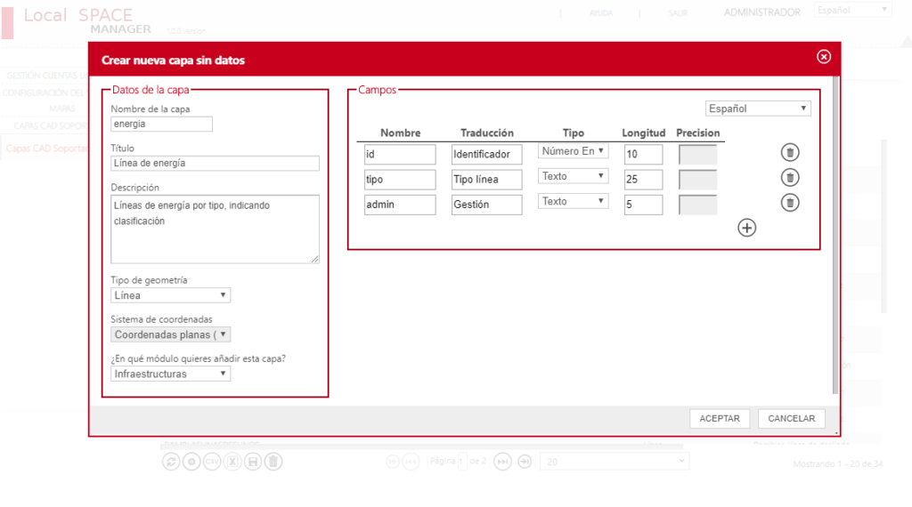Expand the module dropdown showing Infraestructuras
The height and width of the screenshot is (507, 912).
pos(171,374)
